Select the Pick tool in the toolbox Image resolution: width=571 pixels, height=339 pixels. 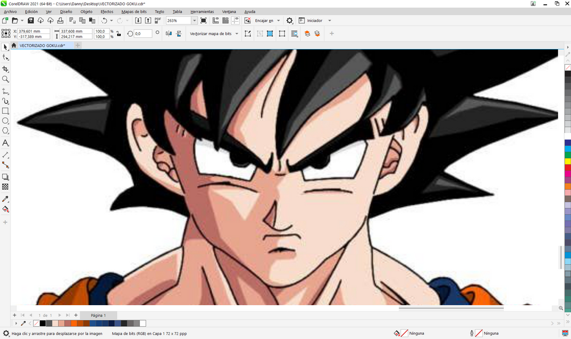(5, 47)
